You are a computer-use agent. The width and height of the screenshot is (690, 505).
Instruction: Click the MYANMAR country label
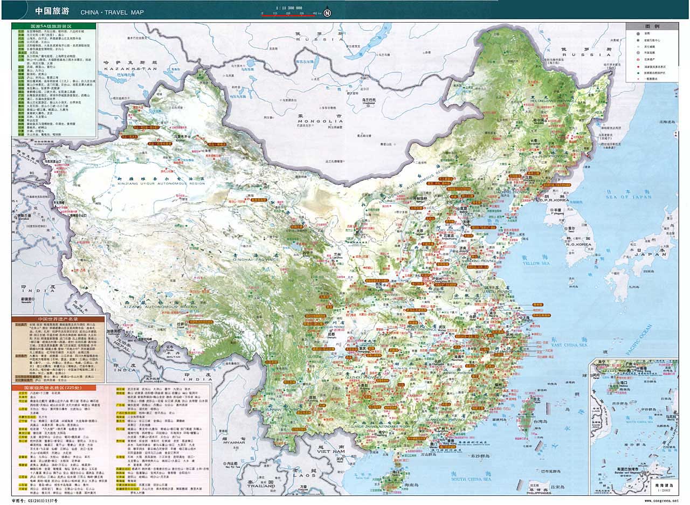click(234, 442)
